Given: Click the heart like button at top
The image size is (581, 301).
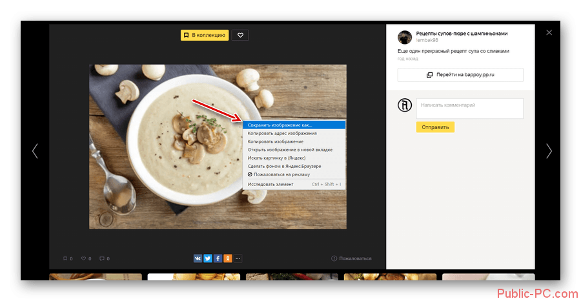Looking at the screenshot, I should [240, 35].
